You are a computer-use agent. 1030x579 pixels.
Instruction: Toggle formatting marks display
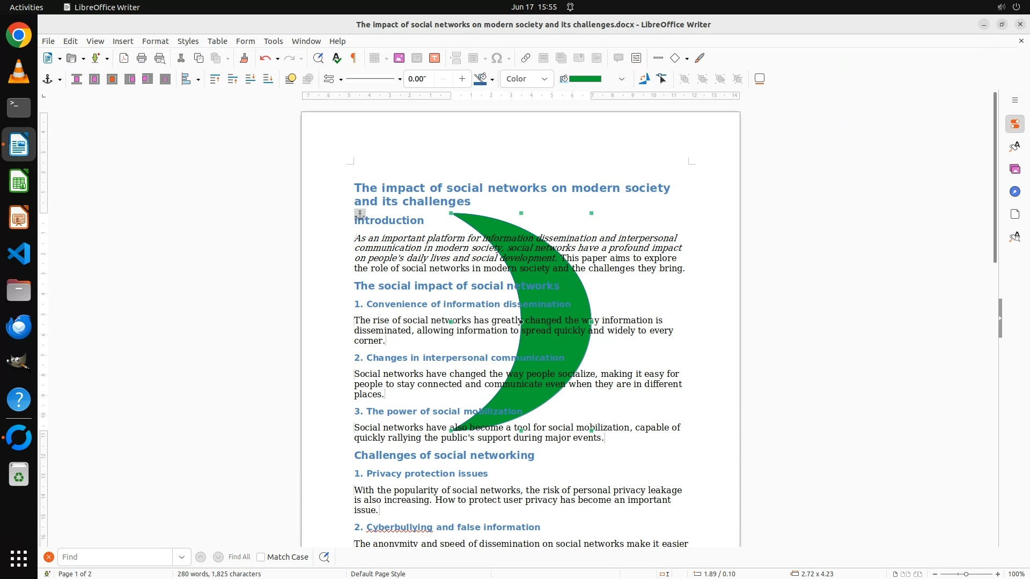coord(354,58)
